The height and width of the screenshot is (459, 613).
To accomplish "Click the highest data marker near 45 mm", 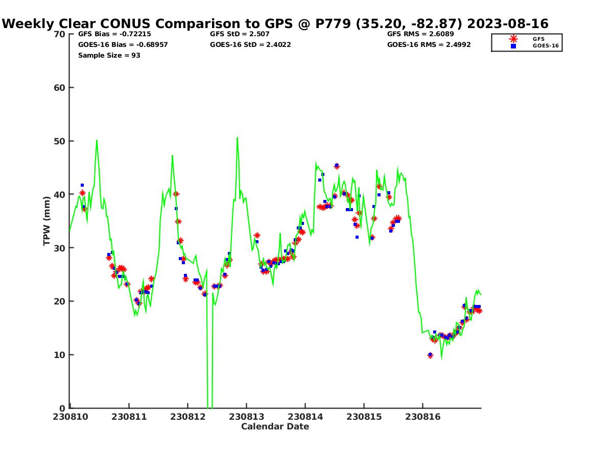I will point(337,166).
